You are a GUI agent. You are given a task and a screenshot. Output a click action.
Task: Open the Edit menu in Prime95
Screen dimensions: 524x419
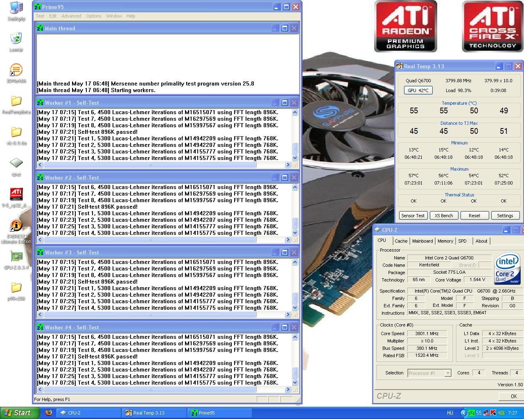53,16
